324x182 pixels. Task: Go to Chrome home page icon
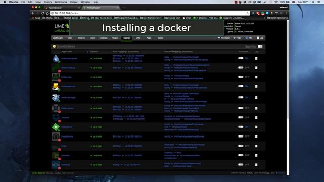[47, 13]
